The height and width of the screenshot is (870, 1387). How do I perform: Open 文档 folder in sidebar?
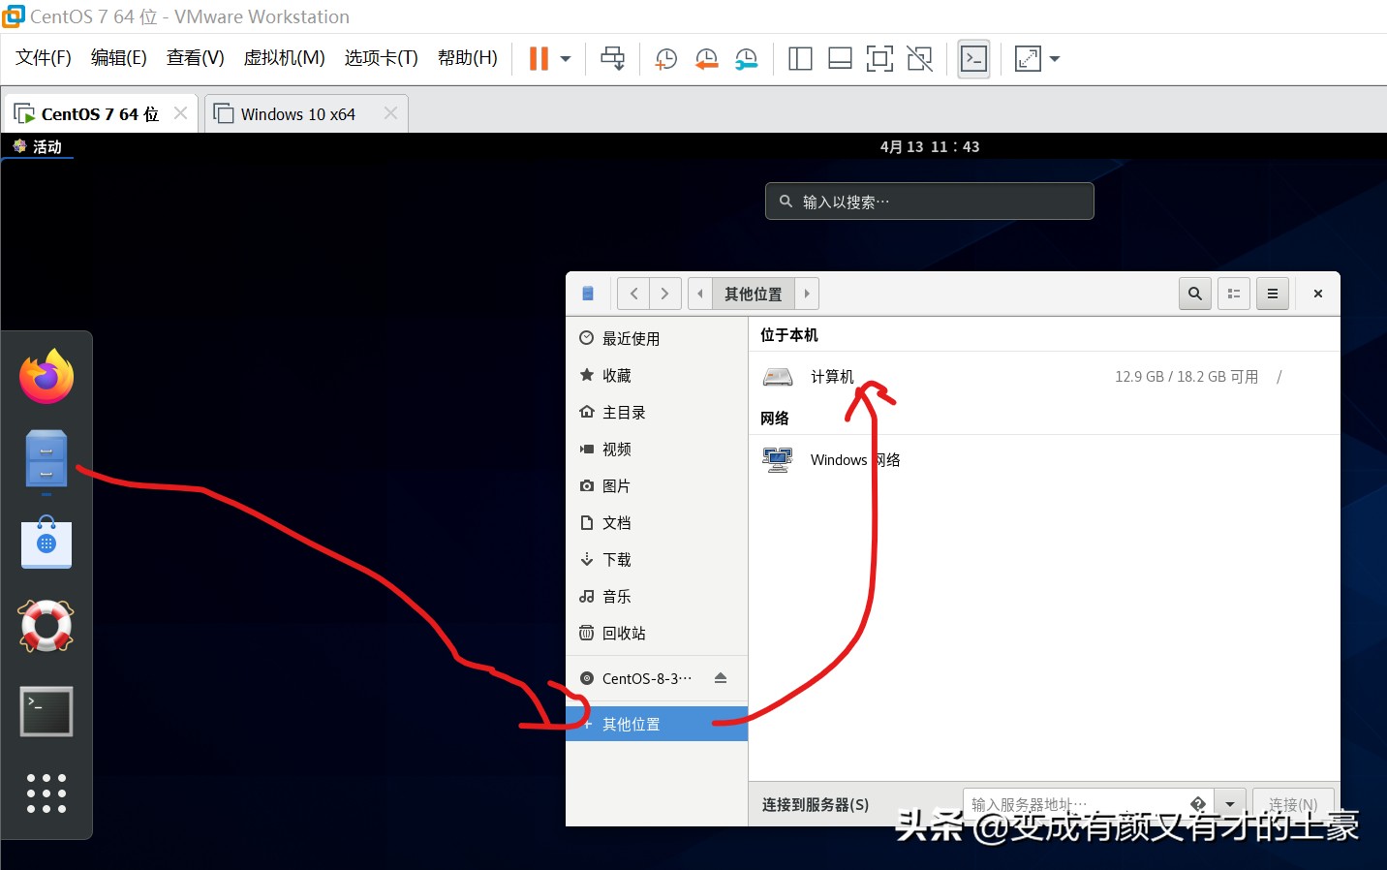click(x=657, y=522)
